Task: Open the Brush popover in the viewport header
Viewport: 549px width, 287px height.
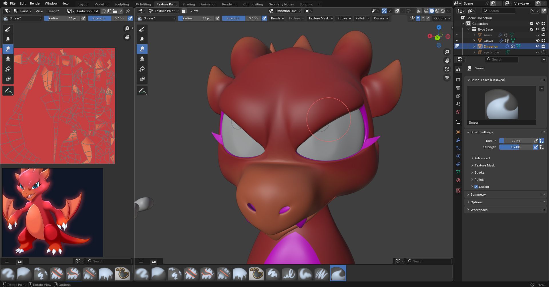Action: 277,18
